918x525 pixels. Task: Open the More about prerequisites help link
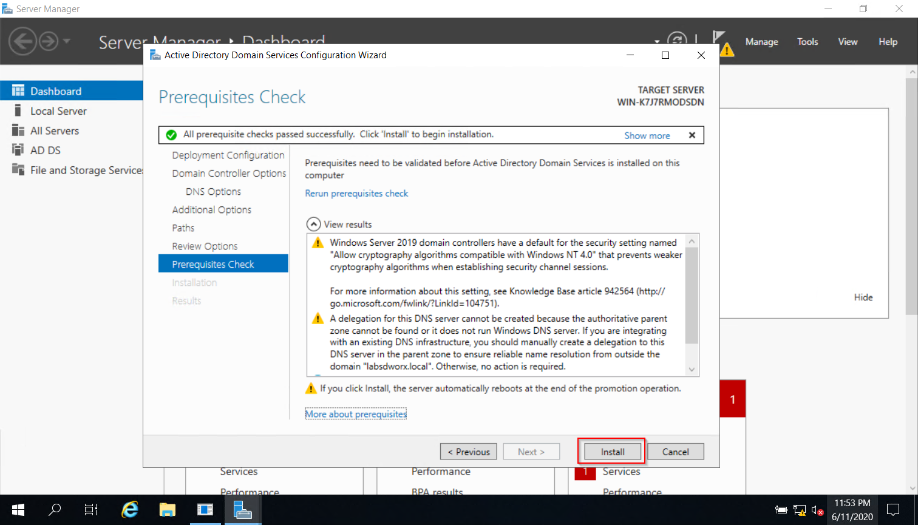coord(356,413)
